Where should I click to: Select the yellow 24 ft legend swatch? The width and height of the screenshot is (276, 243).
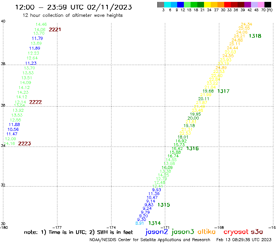click(x=207, y=4)
